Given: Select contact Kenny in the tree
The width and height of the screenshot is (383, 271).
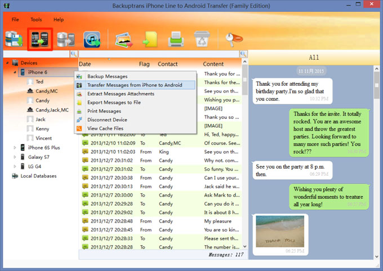Looking at the screenshot, I should (x=42, y=129).
